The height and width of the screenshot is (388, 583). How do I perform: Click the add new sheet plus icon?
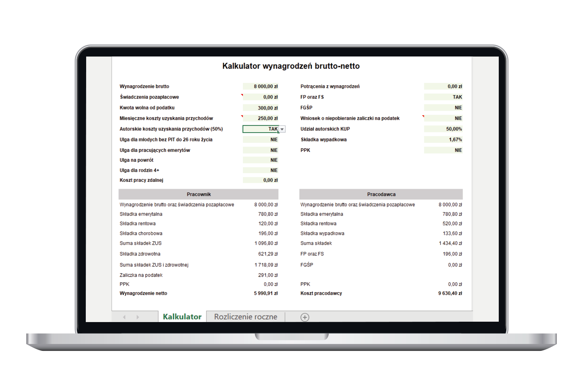305,317
